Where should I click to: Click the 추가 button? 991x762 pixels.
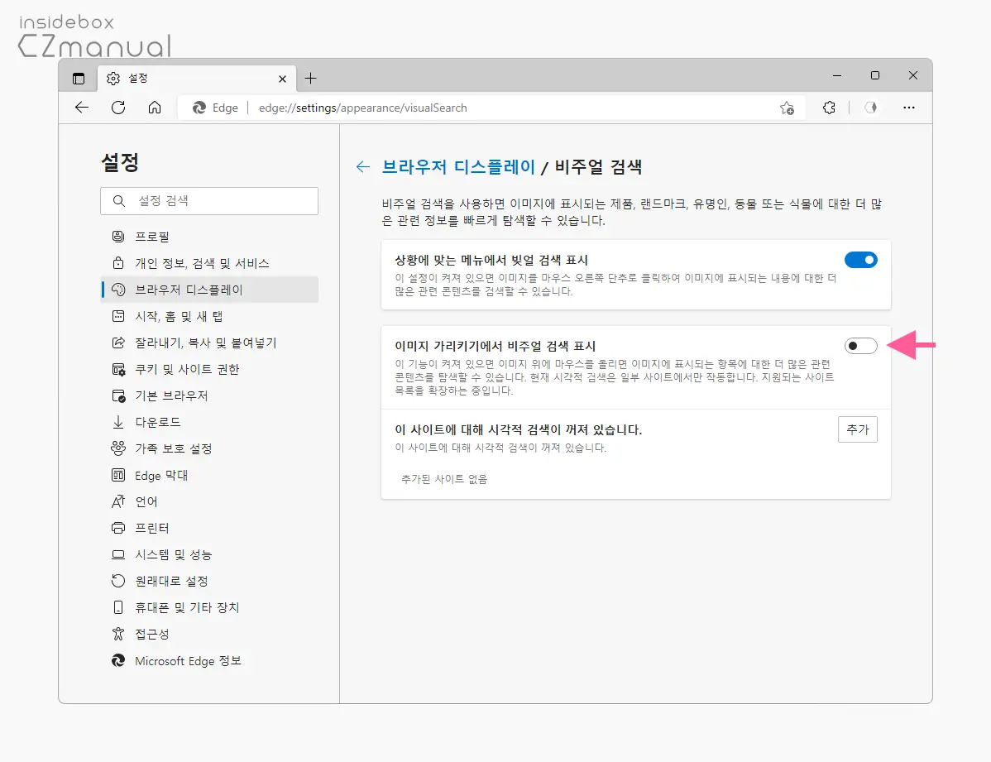[858, 429]
